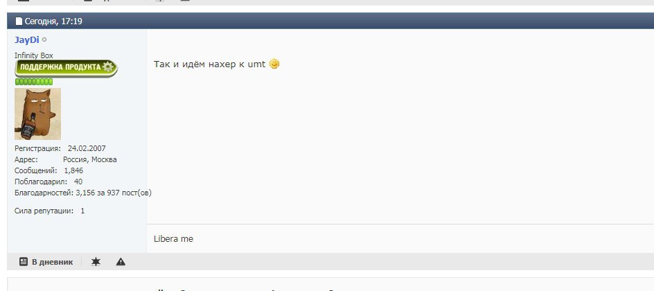Image resolution: width=654 pixels, height=291 pixels.
Task: Click the Поблагодарил count 40
Action: (78, 182)
